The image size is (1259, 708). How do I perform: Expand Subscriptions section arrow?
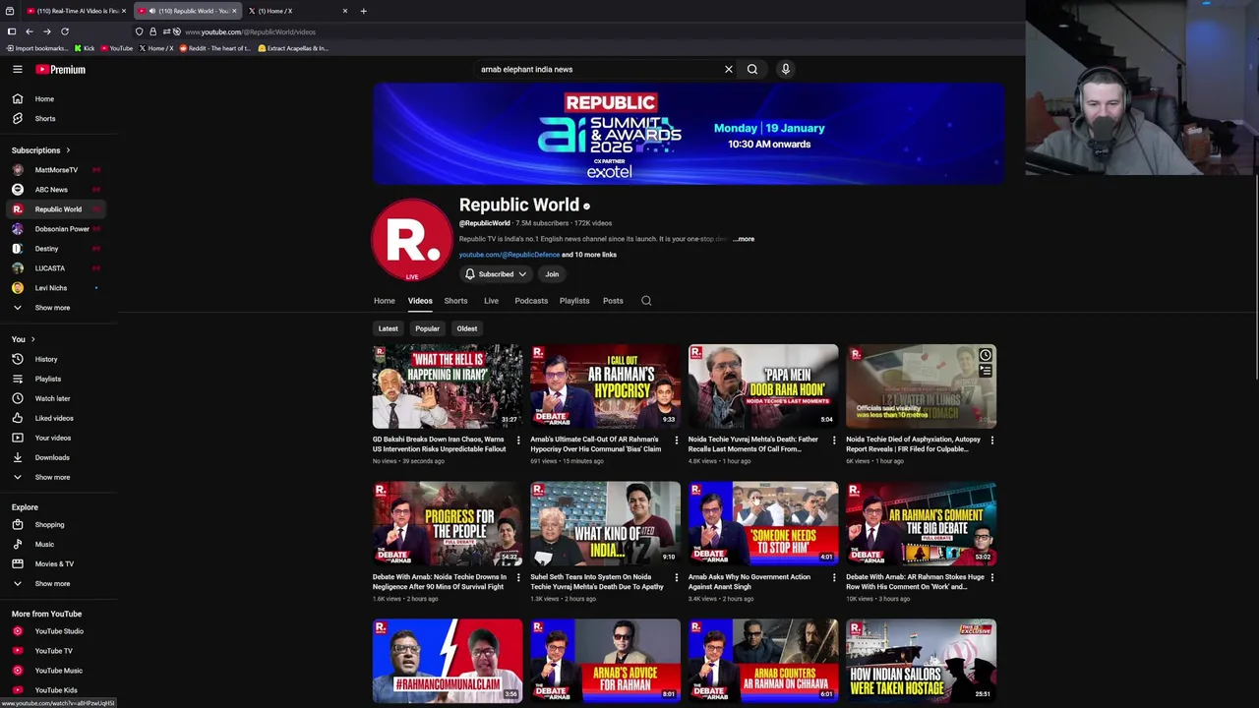[x=68, y=150]
